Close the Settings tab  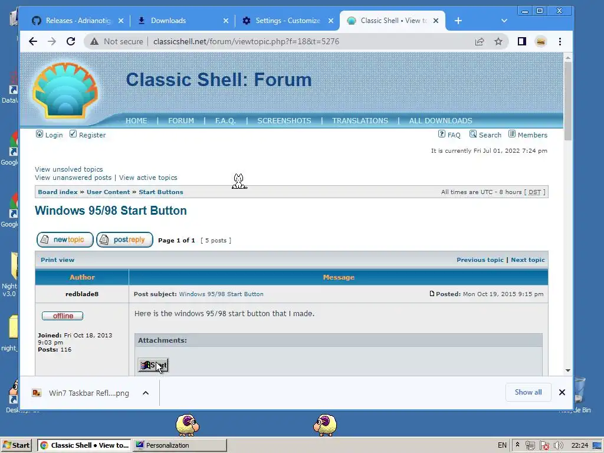coord(331,21)
